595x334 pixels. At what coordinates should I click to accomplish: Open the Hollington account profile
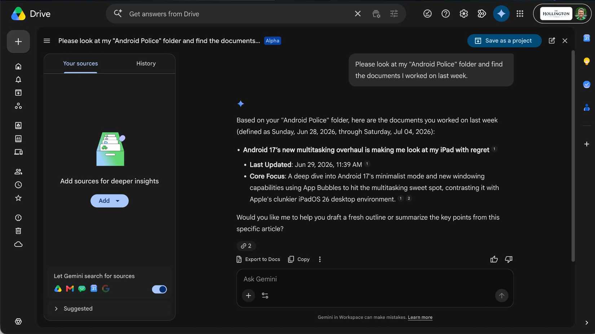click(x=562, y=14)
